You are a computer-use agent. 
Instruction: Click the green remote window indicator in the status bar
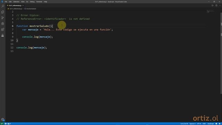coord(2,124)
